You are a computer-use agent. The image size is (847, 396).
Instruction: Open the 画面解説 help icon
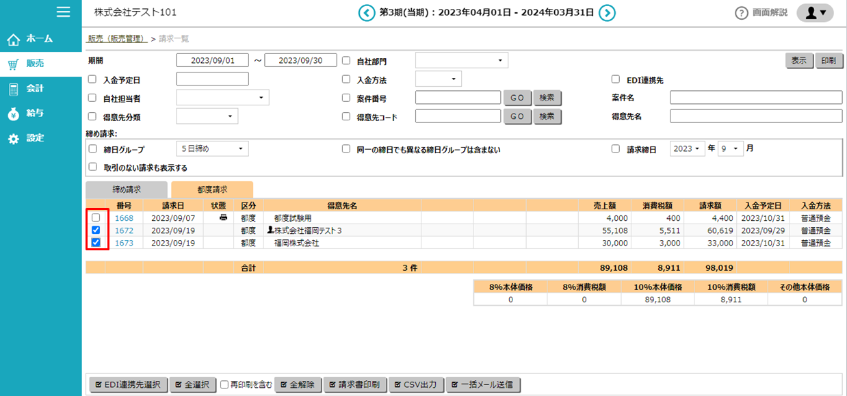pyautogui.click(x=741, y=13)
